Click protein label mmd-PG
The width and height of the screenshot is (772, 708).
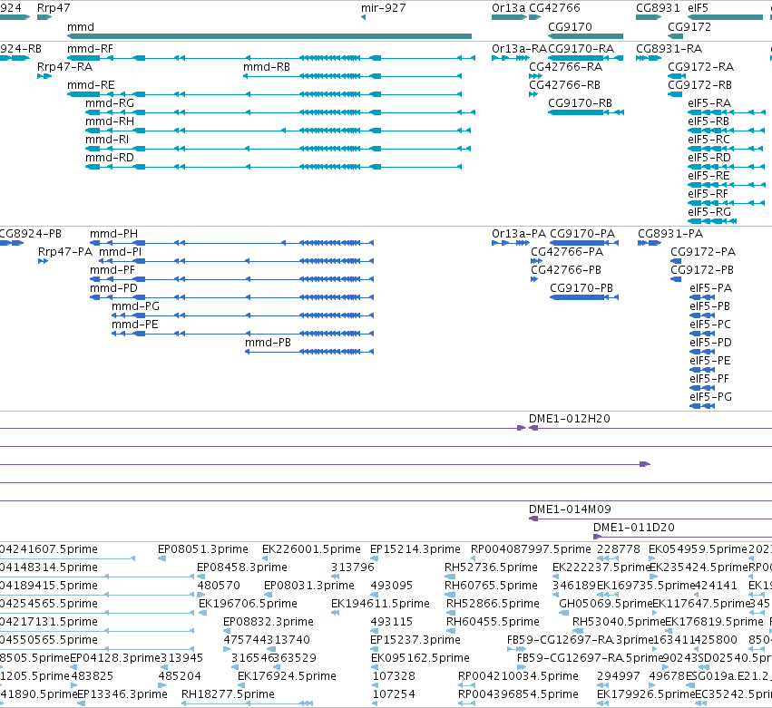[x=135, y=306]
